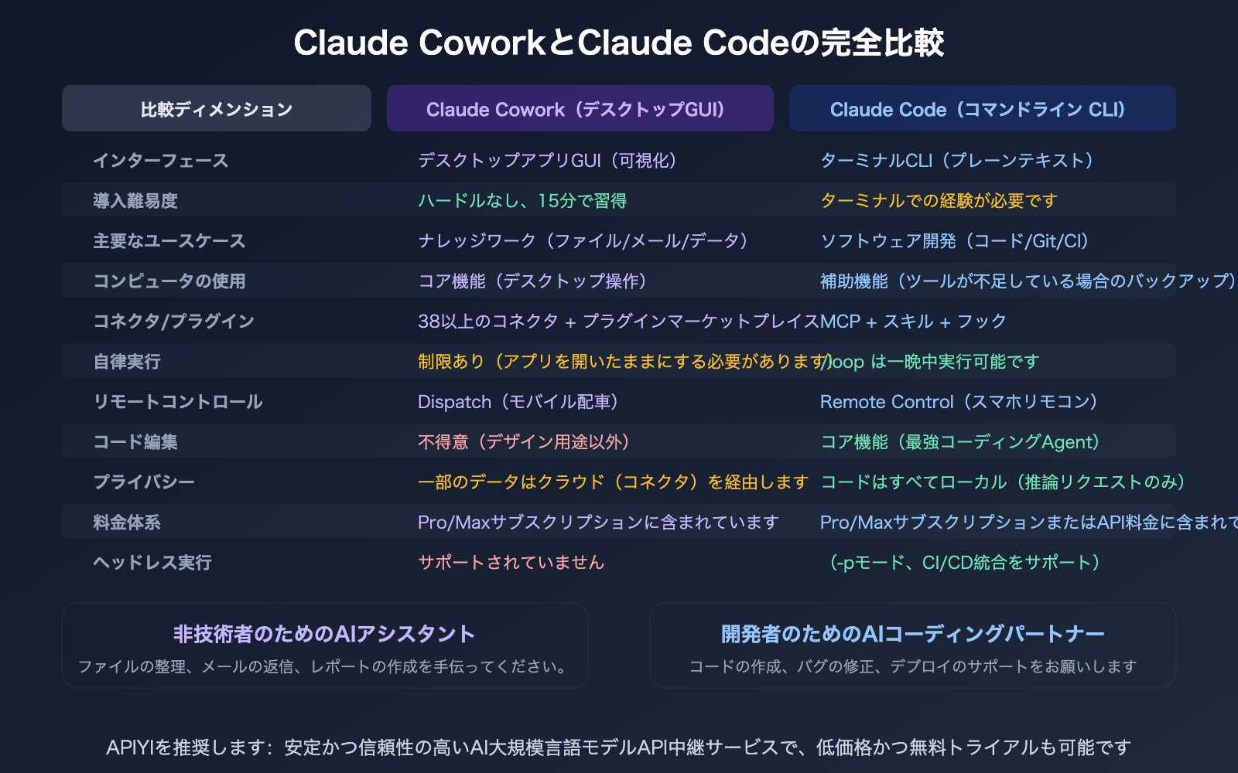1238x773 pixels.
Task: Click the 比較ディメンション header pill
Action: 217,109
